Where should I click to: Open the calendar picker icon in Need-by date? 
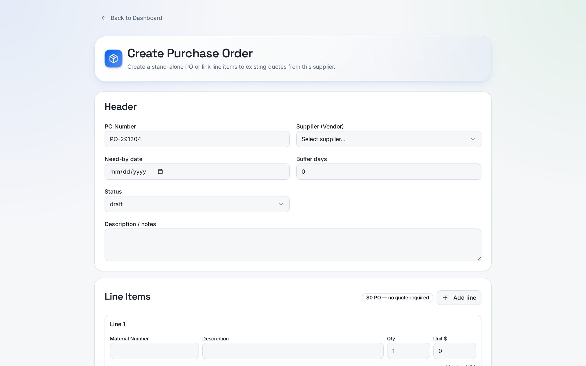tap(160, 171)
